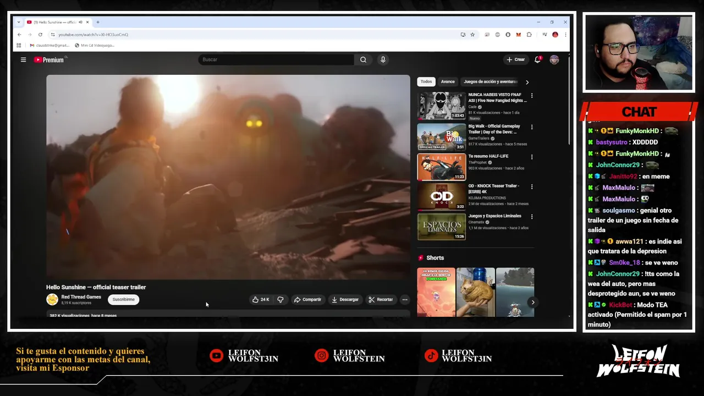Click the search magnifier button
The width and height of the screenshot is (704, 396).
tap(363, 59)
